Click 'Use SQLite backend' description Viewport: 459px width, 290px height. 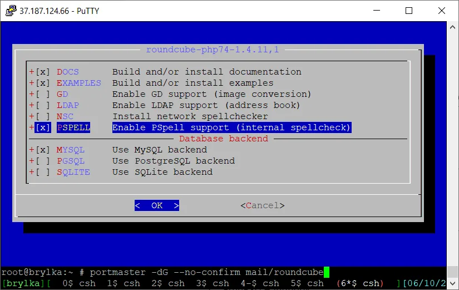click(x=162, y=172)
